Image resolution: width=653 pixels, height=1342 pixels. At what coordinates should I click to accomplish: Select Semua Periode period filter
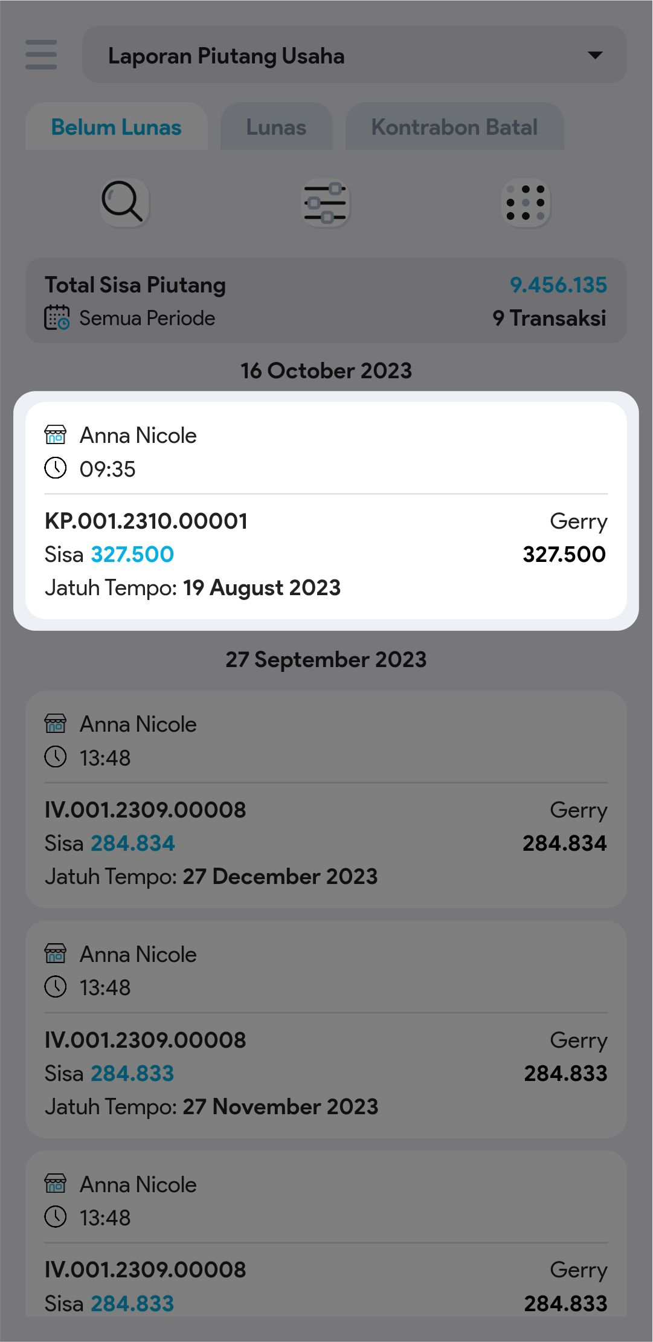coord(147,318)
